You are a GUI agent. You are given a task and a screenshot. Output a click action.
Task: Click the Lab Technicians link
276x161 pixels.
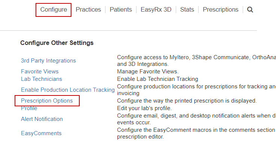pos(42,79)
